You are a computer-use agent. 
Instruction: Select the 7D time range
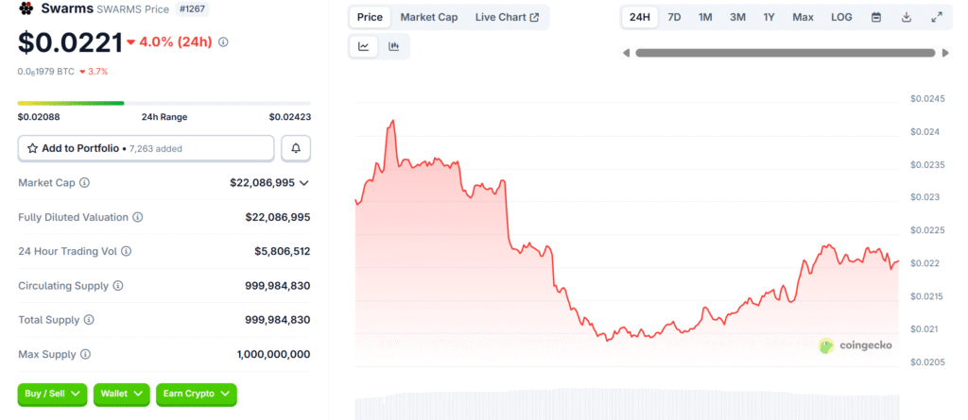(x=674, y=17)
